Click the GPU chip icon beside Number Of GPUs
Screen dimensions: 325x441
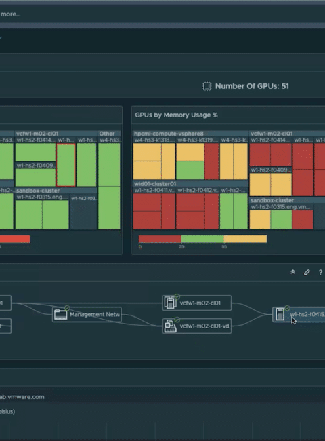pos(207,86)
